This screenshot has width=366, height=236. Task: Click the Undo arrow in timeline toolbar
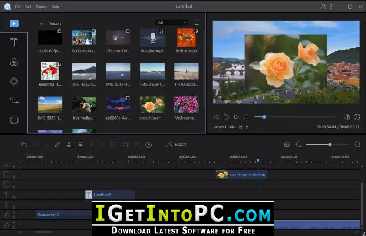pyautogui.click(x=24, y=145)
